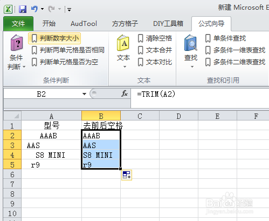This screenshot has width=269, height=221.
Task: Click 文本合并 command
Action: point(155,50)
